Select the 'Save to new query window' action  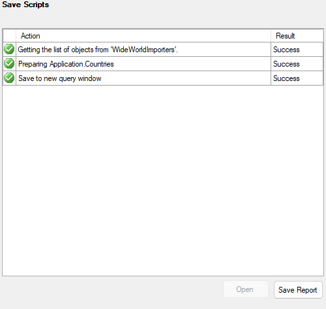coord(60,78)
